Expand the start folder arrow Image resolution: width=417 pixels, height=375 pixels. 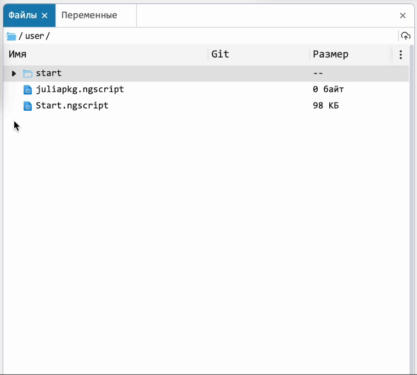click(x=14, y=73)
